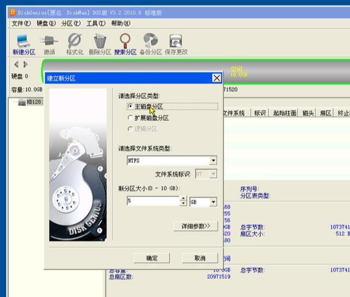Go to next disk with right arrow
Viewport: 350px width, 297px height.
tap(26, 64)
